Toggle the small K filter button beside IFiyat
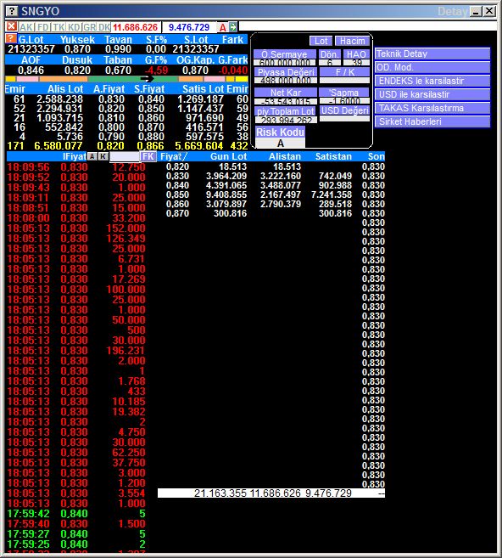This screenshot has height=558, width=502. tap(103, 156)
